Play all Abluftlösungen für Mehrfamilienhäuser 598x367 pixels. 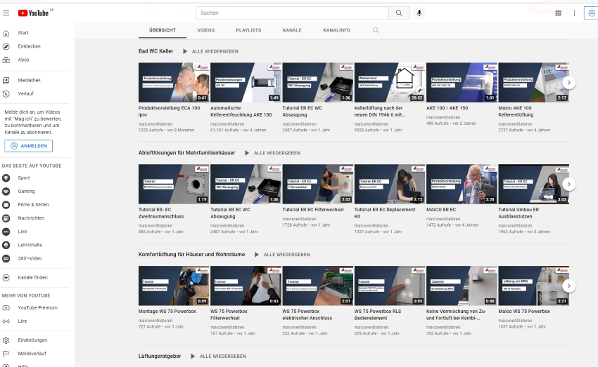pyautogui.click(x=273, y=153)
